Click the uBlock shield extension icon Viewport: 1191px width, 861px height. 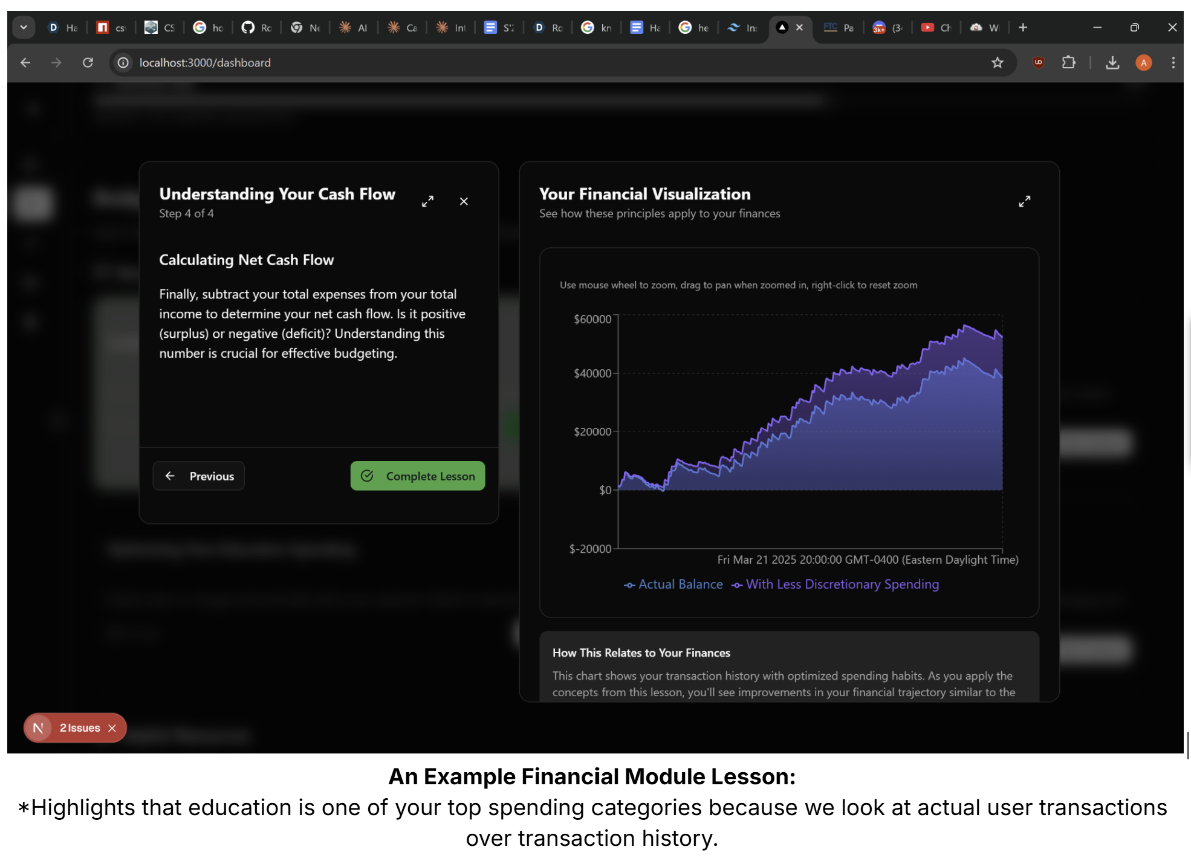click(1038, 63)
